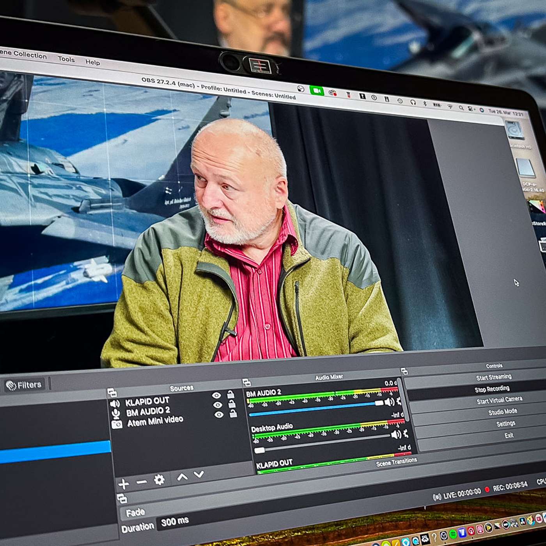Open BM AUDIO 2 mixer settings gear
Screen dimensions: 546x546
coord(399,401)
